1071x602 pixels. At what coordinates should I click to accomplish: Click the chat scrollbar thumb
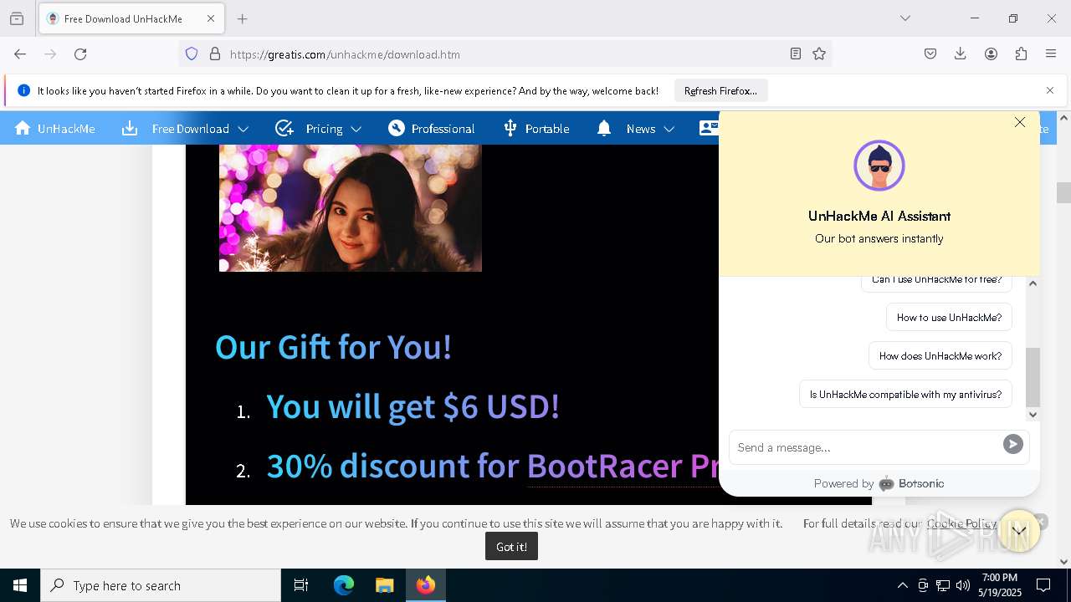click(x=1033, y=376)
